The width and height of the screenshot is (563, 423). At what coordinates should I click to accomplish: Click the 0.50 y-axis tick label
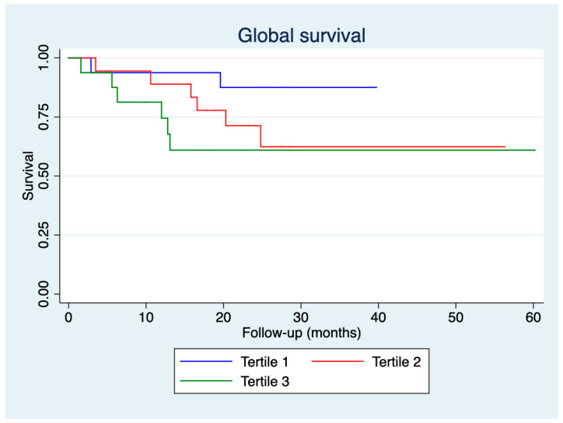tap(44, 176)
